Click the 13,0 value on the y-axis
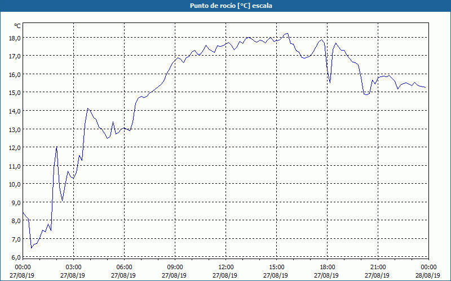Viewport: 451px width, 281px height. 15,130
